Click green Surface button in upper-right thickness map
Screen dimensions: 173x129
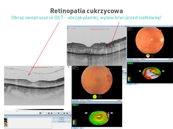pos(130,63)
